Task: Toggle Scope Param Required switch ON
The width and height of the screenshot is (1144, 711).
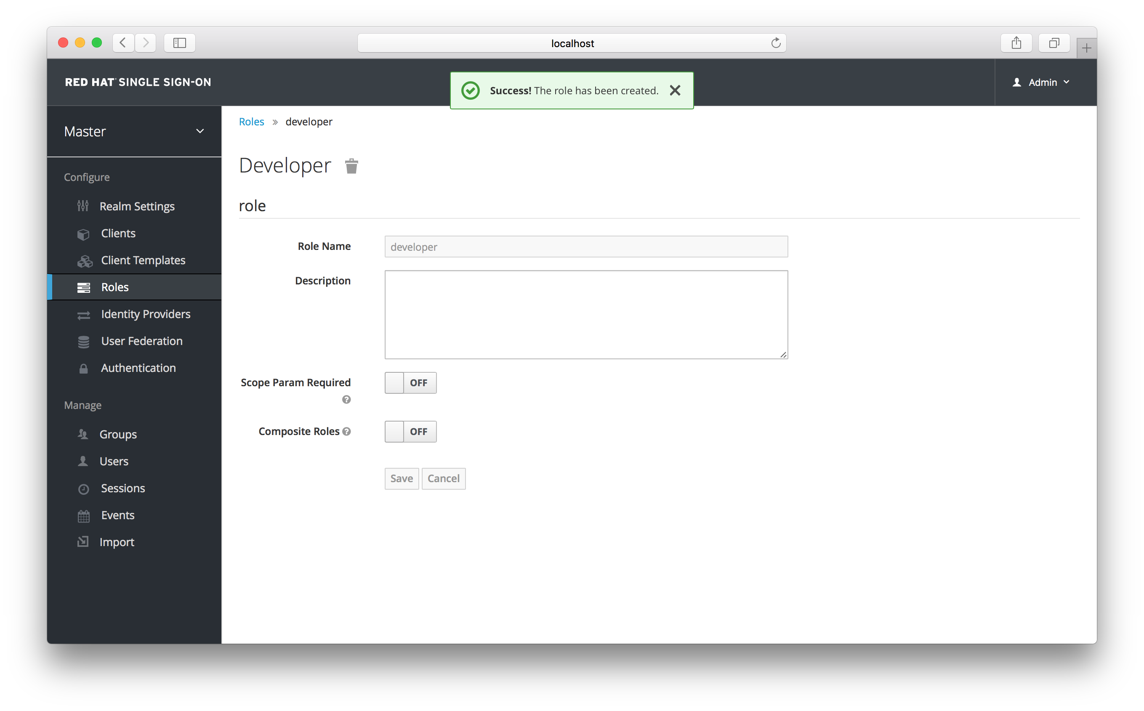Action: (410, 382)
